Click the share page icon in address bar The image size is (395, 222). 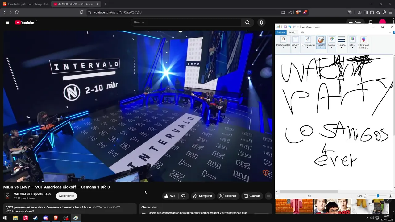(290, 12)
